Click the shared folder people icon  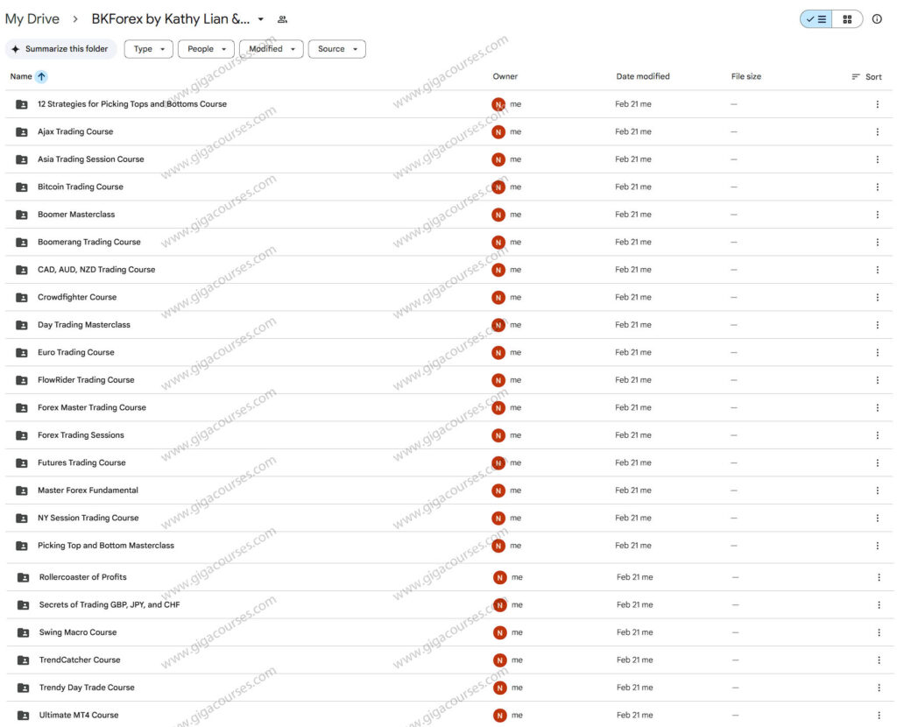click(x=282, y=19)
